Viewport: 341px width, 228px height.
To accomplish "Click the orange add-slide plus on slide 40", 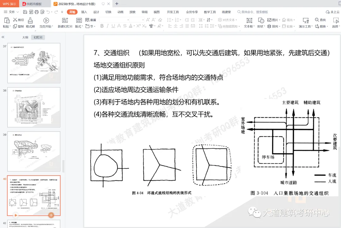I will [x=51, y=215].
